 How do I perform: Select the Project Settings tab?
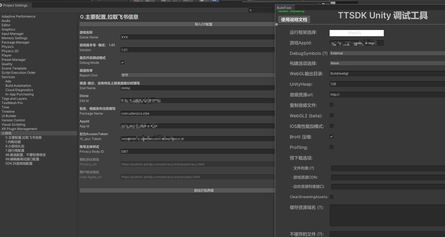[15, 5]
